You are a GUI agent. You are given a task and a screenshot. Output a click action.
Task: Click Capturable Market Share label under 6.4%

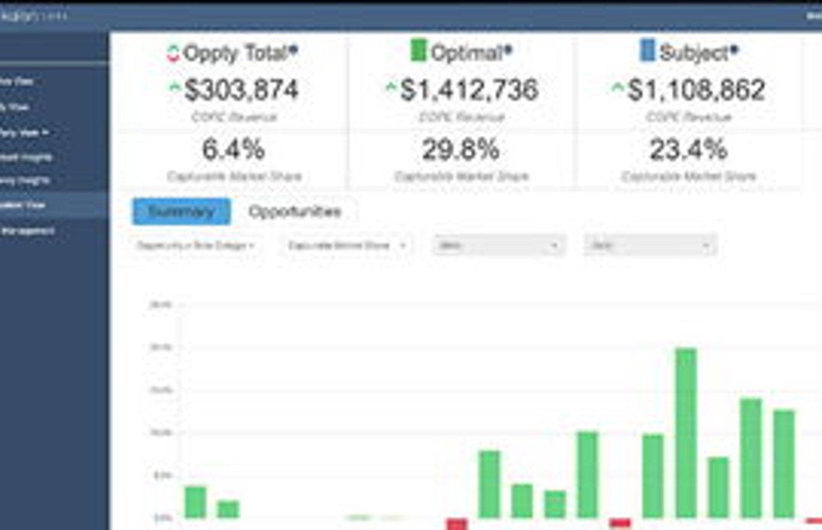coord(234,177)
